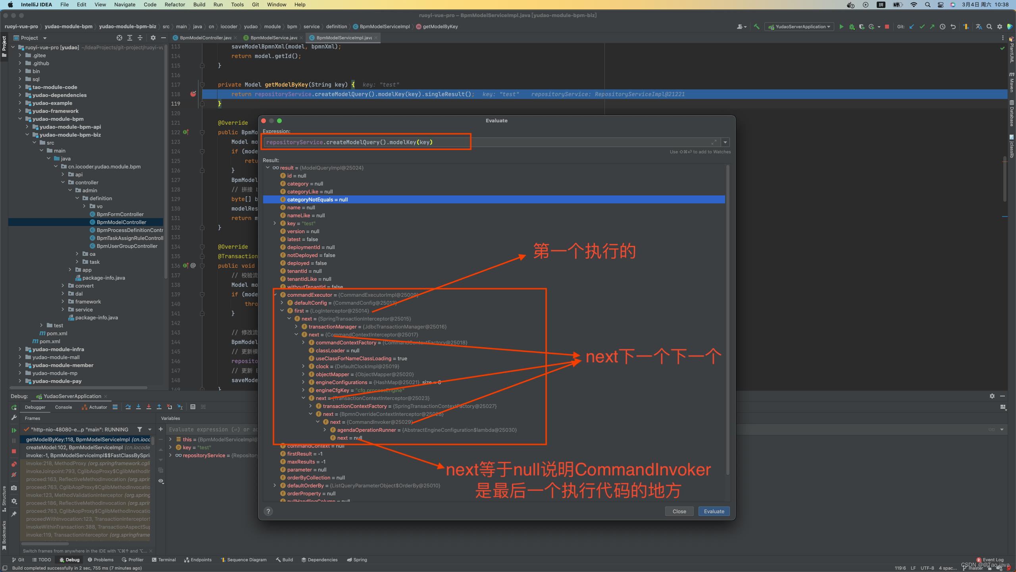Toggle Mute Breakpoints in the debugger sidebar
This screenshot has height=572, width=1016.
[x=14, y=475]
